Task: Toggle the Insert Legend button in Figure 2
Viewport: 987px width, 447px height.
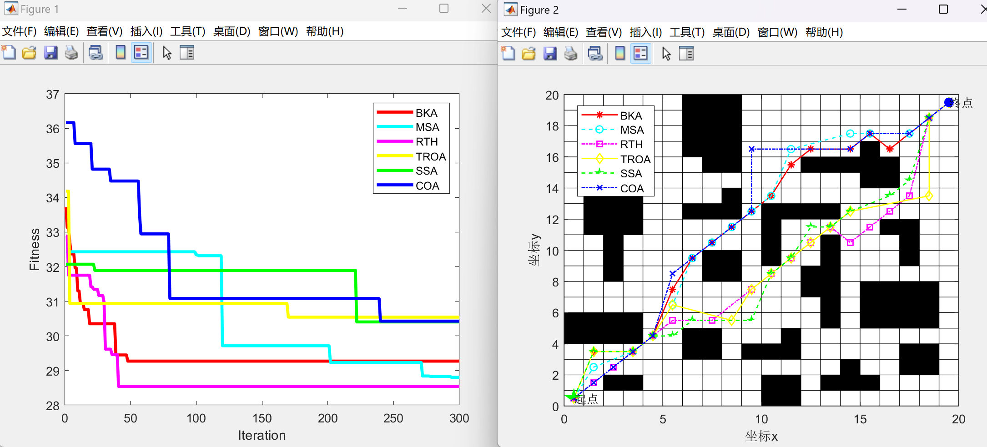Action: point(640,54)
